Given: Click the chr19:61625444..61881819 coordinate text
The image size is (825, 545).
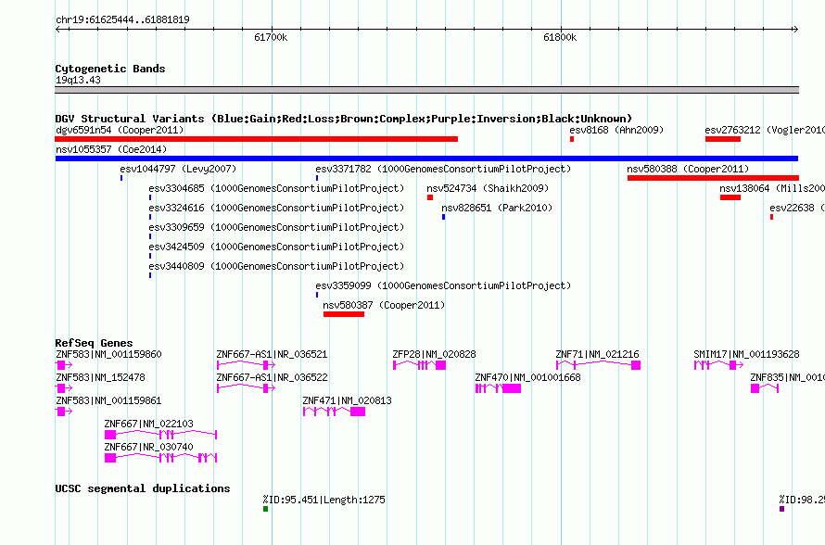Looking at the screenshot, I should (x=122, y=19).
